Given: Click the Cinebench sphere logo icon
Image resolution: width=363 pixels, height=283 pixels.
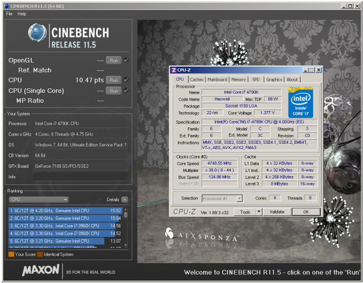Looking at the screenshot, I should tap(37, 32).
